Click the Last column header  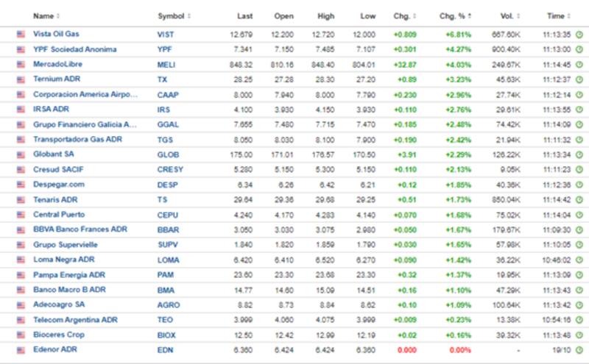pyautogui.click(x=244, y=16)
